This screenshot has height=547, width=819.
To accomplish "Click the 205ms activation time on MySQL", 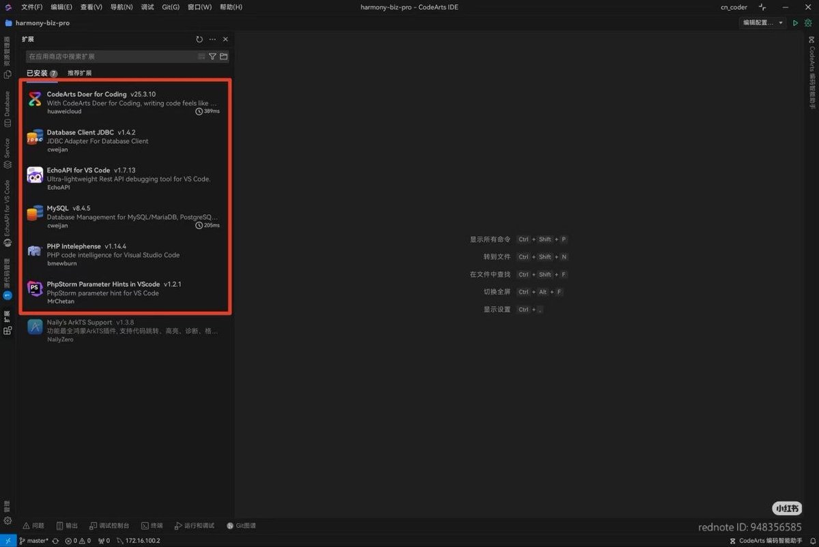I will (x=207, y=225).
